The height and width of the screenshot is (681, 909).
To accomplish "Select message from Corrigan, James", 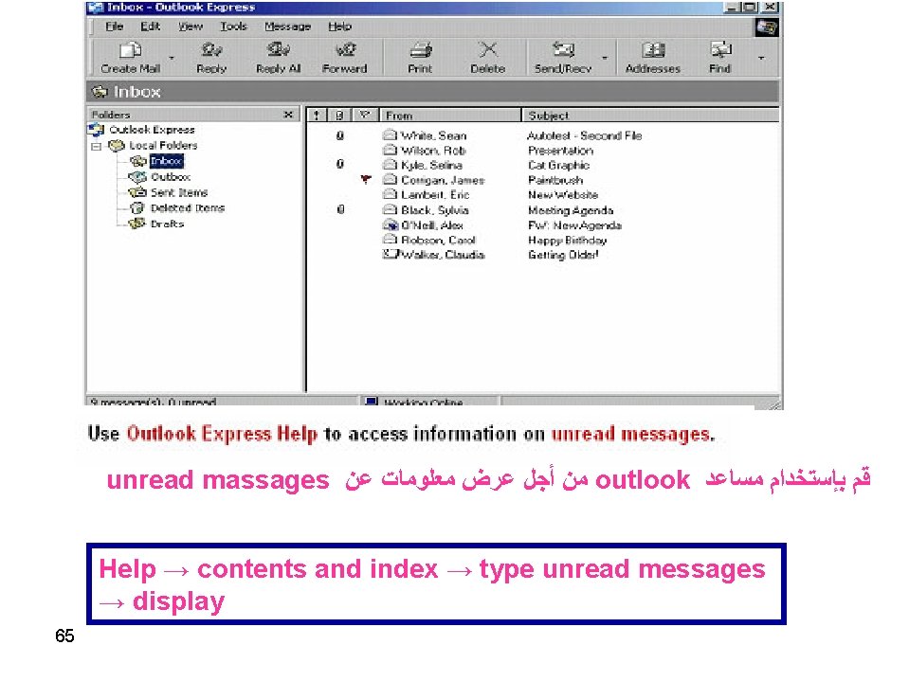I will coord(443,180).
